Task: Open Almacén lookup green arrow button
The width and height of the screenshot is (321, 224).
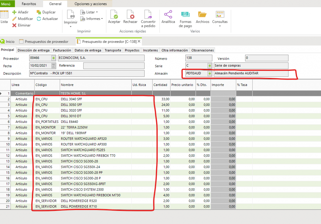Action: point(210,73)
